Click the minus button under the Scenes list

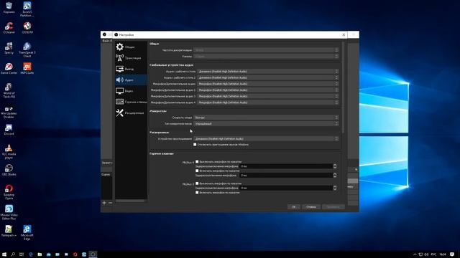pyautogui.click(x=110, y=203)
